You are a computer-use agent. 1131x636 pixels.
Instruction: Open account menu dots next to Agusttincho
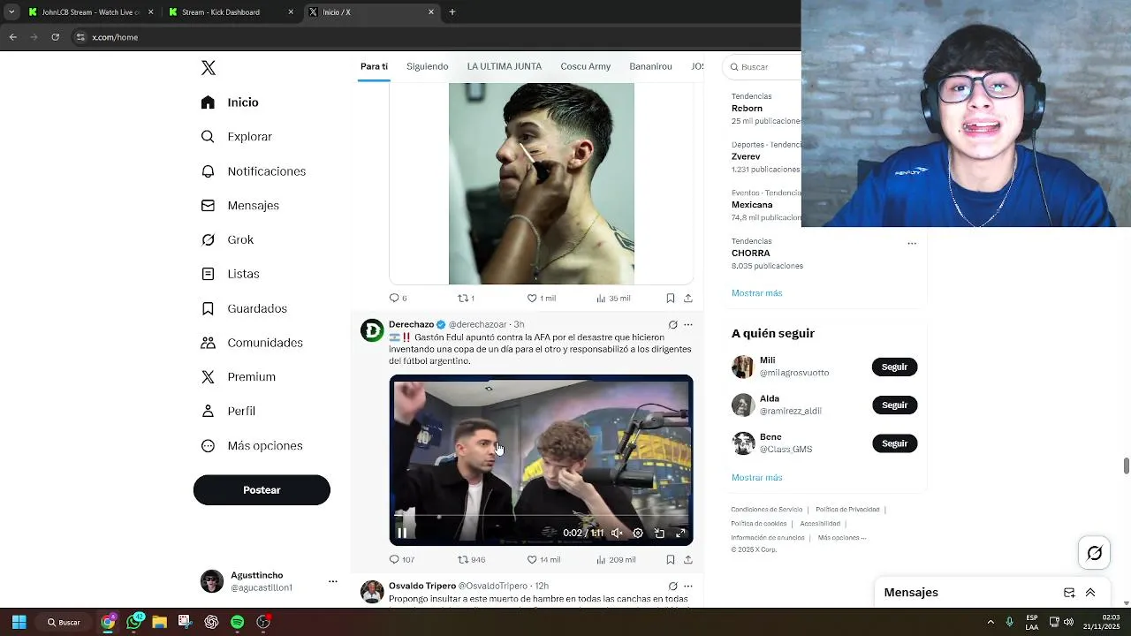(x=333, y=581)
